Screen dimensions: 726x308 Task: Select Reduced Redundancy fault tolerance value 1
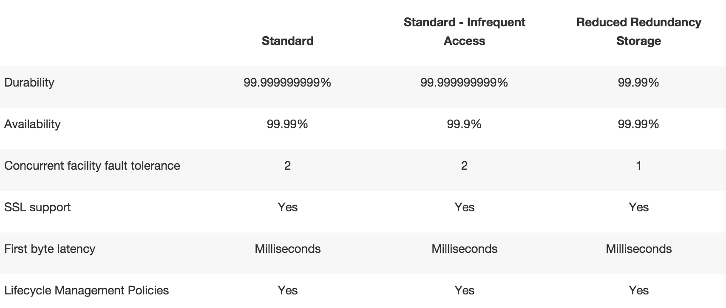click(x=638, y=165)
